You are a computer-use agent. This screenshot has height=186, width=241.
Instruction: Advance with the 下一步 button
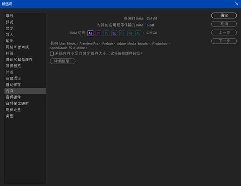tap(224, 41)
